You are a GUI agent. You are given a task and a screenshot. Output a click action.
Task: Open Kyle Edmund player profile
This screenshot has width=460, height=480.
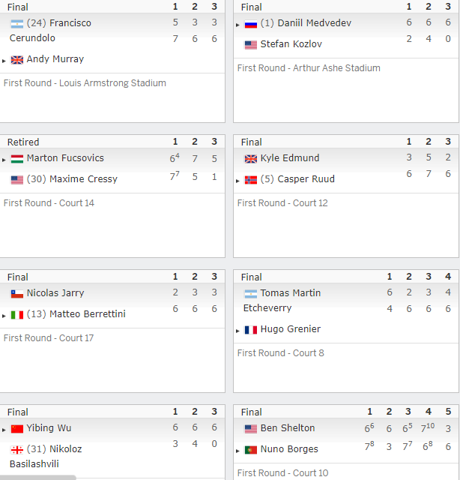pos(290,158)
